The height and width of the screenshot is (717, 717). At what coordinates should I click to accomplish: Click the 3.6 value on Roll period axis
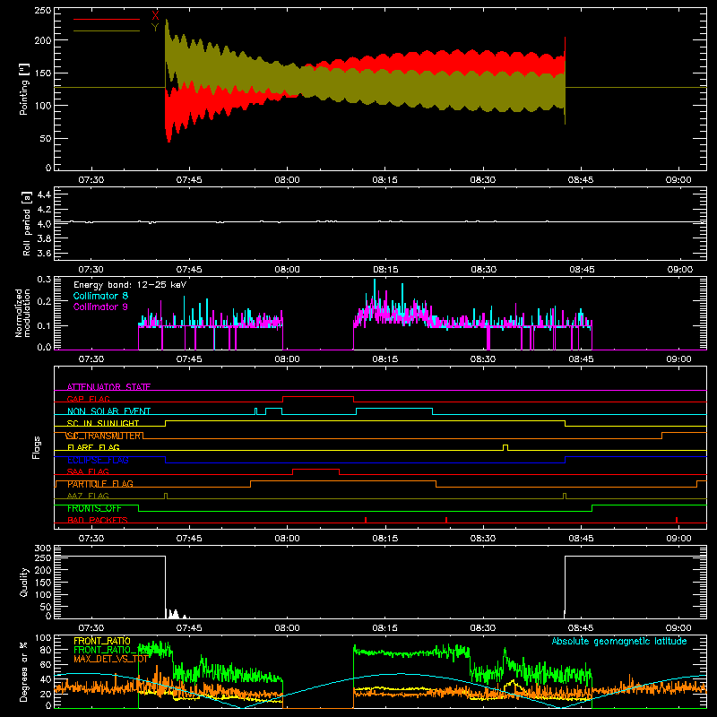(x=44, y=253)
